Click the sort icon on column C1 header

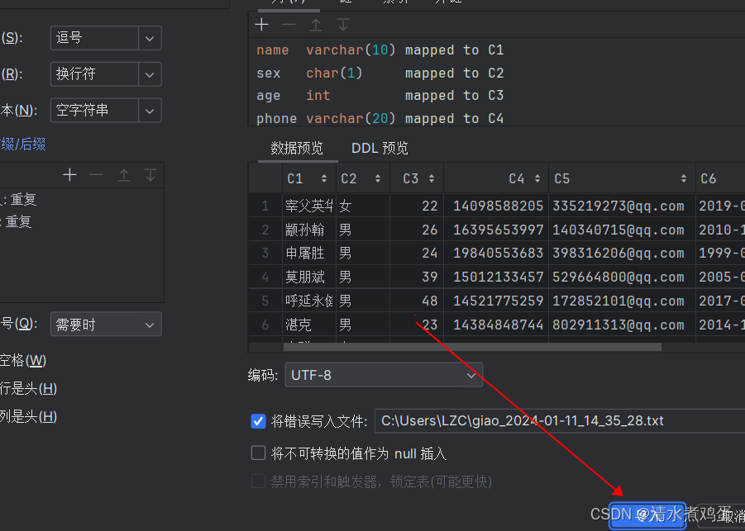(x=326, y=178)
